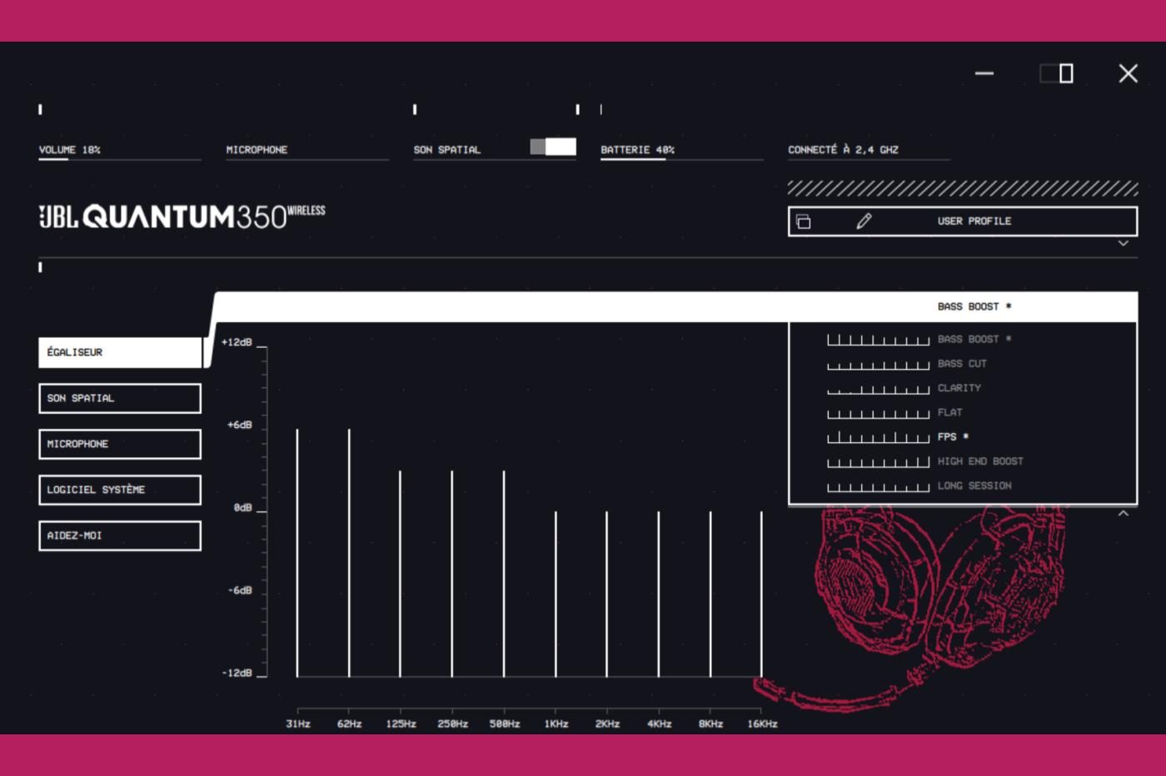Click the 250Hz equalizer band

[452, 574]
